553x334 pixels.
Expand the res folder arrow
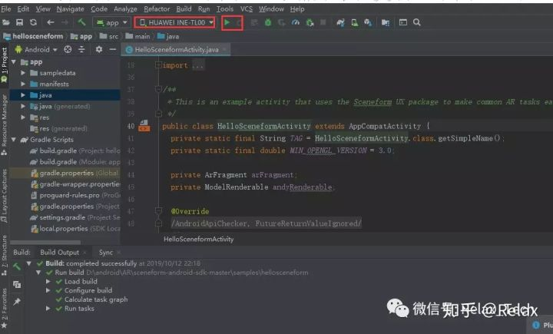[x=23, y=117]
